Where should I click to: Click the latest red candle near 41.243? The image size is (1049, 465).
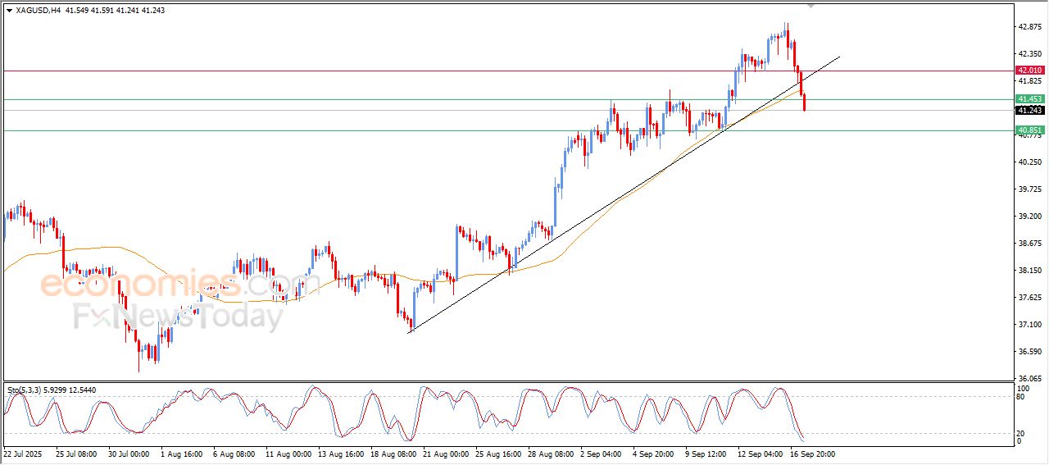tap(805, 103)
